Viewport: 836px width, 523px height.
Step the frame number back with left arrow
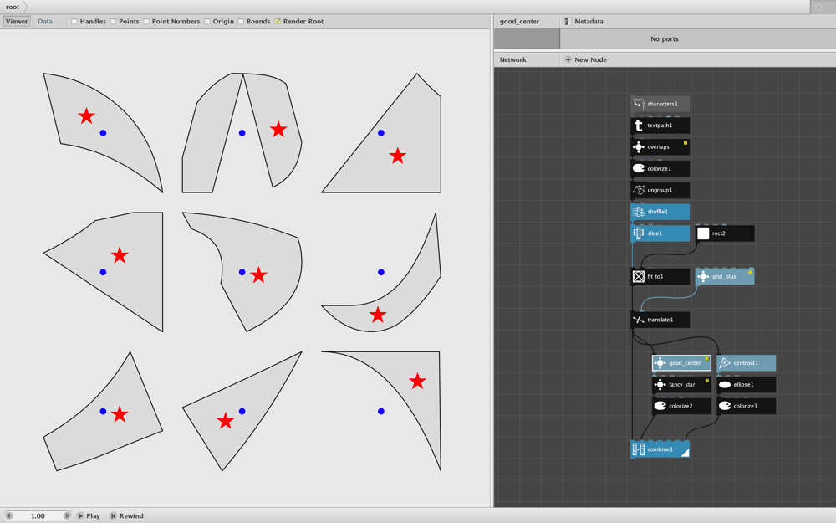[x=8, y=515]
